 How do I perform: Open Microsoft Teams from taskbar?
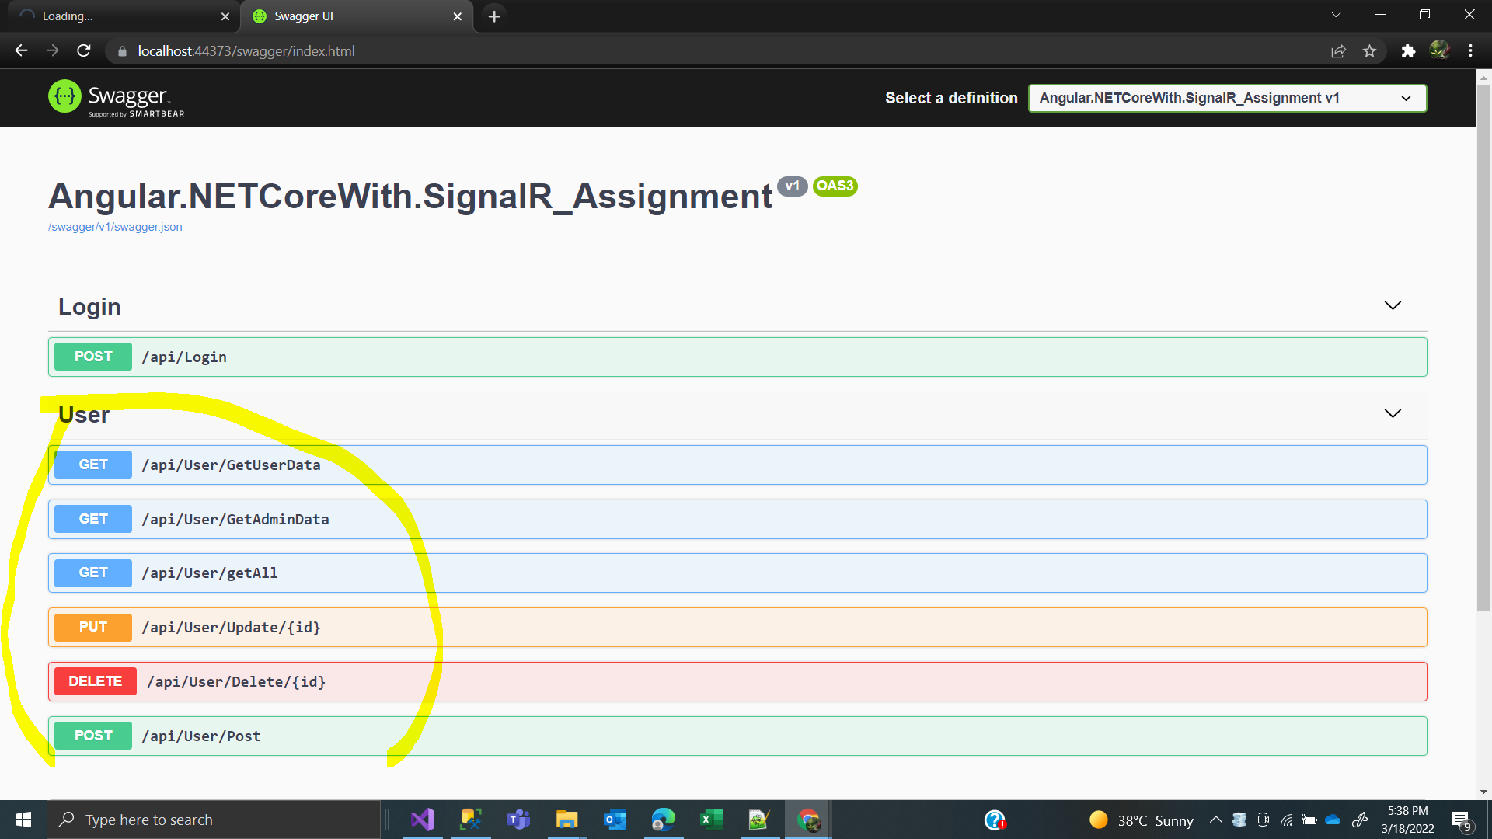(518, 820)
